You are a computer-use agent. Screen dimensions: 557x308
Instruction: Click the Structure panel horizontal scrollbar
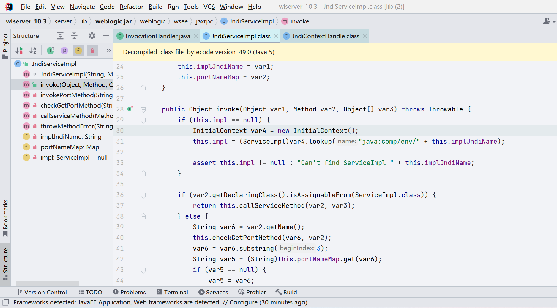pyautogui.click(x=47, y=283)
